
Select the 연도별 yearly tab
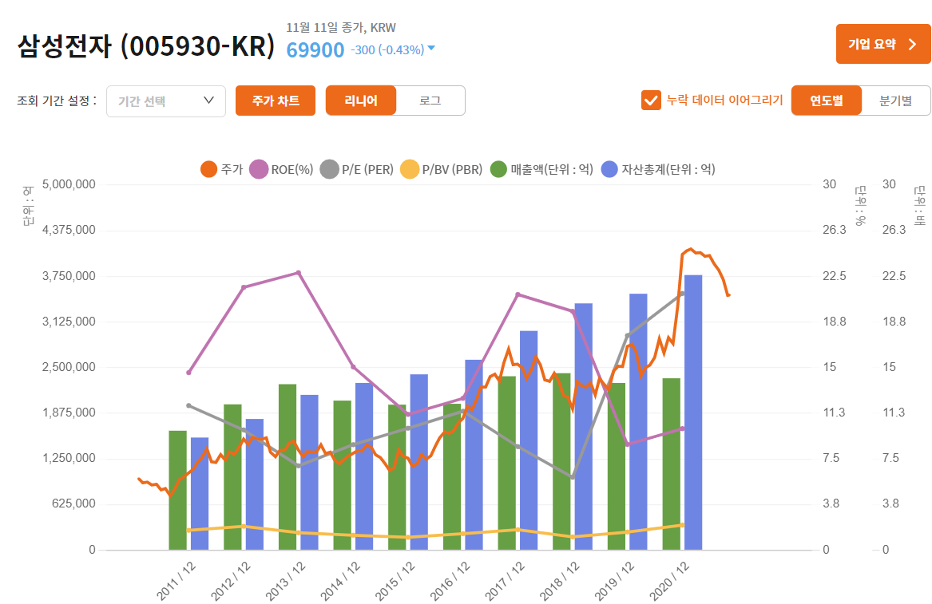[827, 101]
